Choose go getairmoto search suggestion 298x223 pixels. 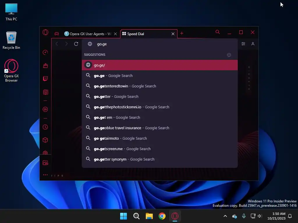160,139
